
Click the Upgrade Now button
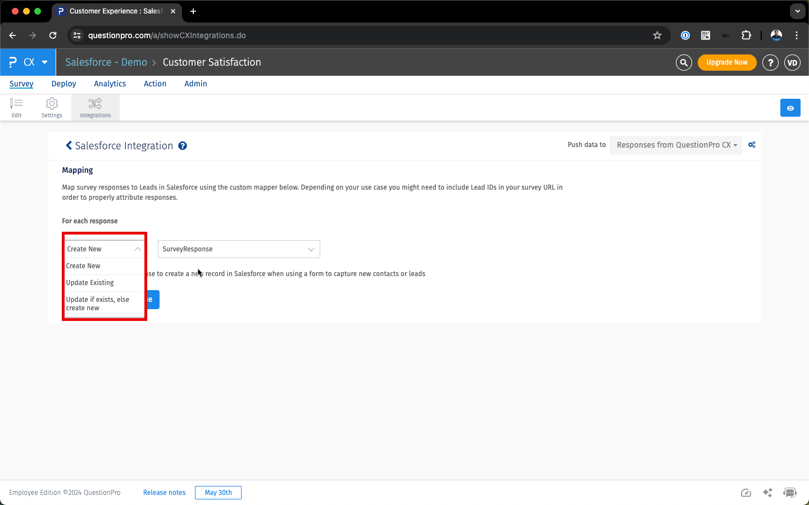click(x=726, y=62)
